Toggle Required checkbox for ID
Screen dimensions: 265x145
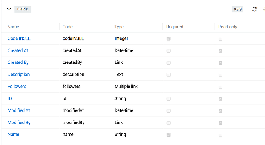168,99
